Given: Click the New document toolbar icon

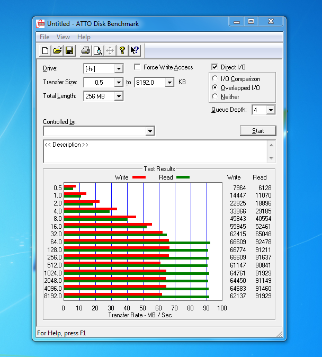Looking at the screenshot, I should click(x=46, y=51).
